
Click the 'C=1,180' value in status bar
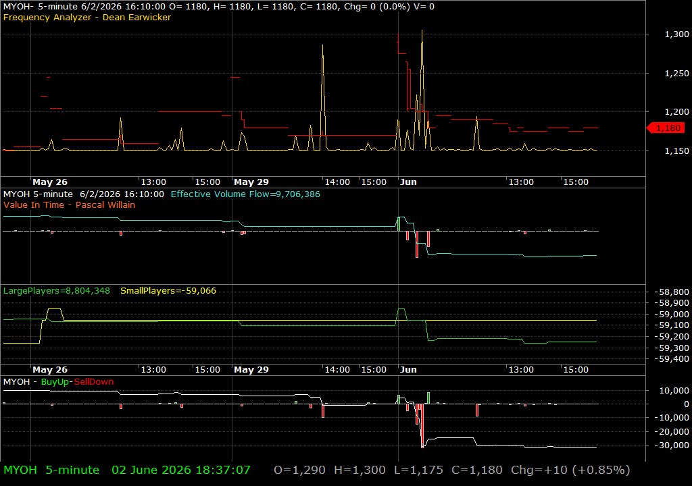[x=477, y=470]
